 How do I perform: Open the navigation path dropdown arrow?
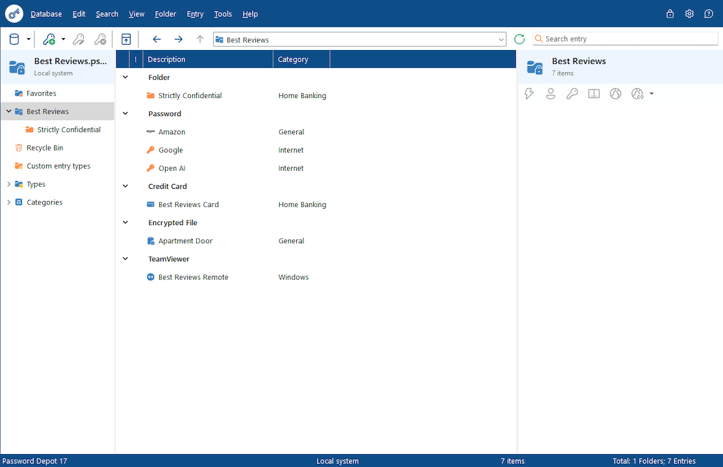500,39
